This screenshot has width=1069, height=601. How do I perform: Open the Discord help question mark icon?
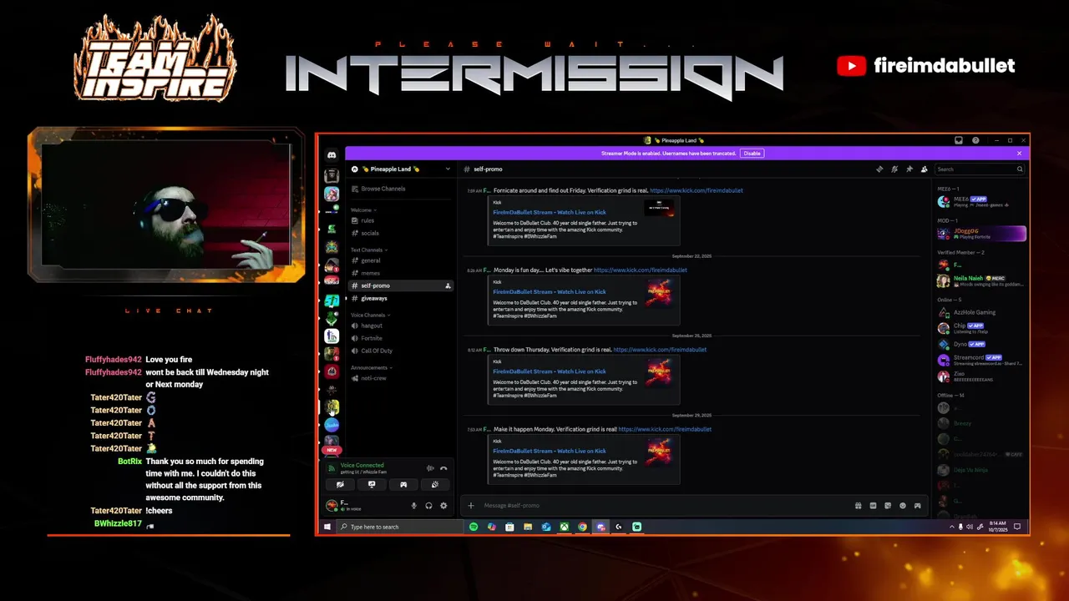point(975,140)
